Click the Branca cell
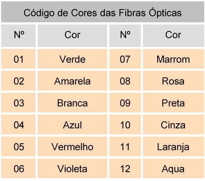 click(x=72, y=103)
